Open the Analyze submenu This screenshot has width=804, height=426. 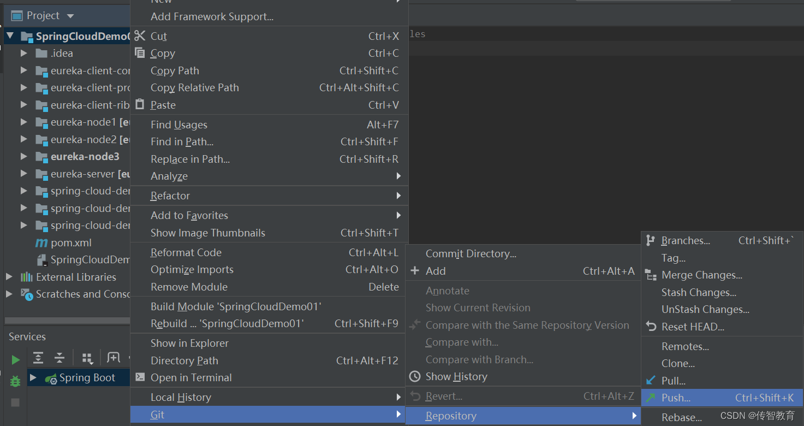pyautogui.click(x=269, y=176)
